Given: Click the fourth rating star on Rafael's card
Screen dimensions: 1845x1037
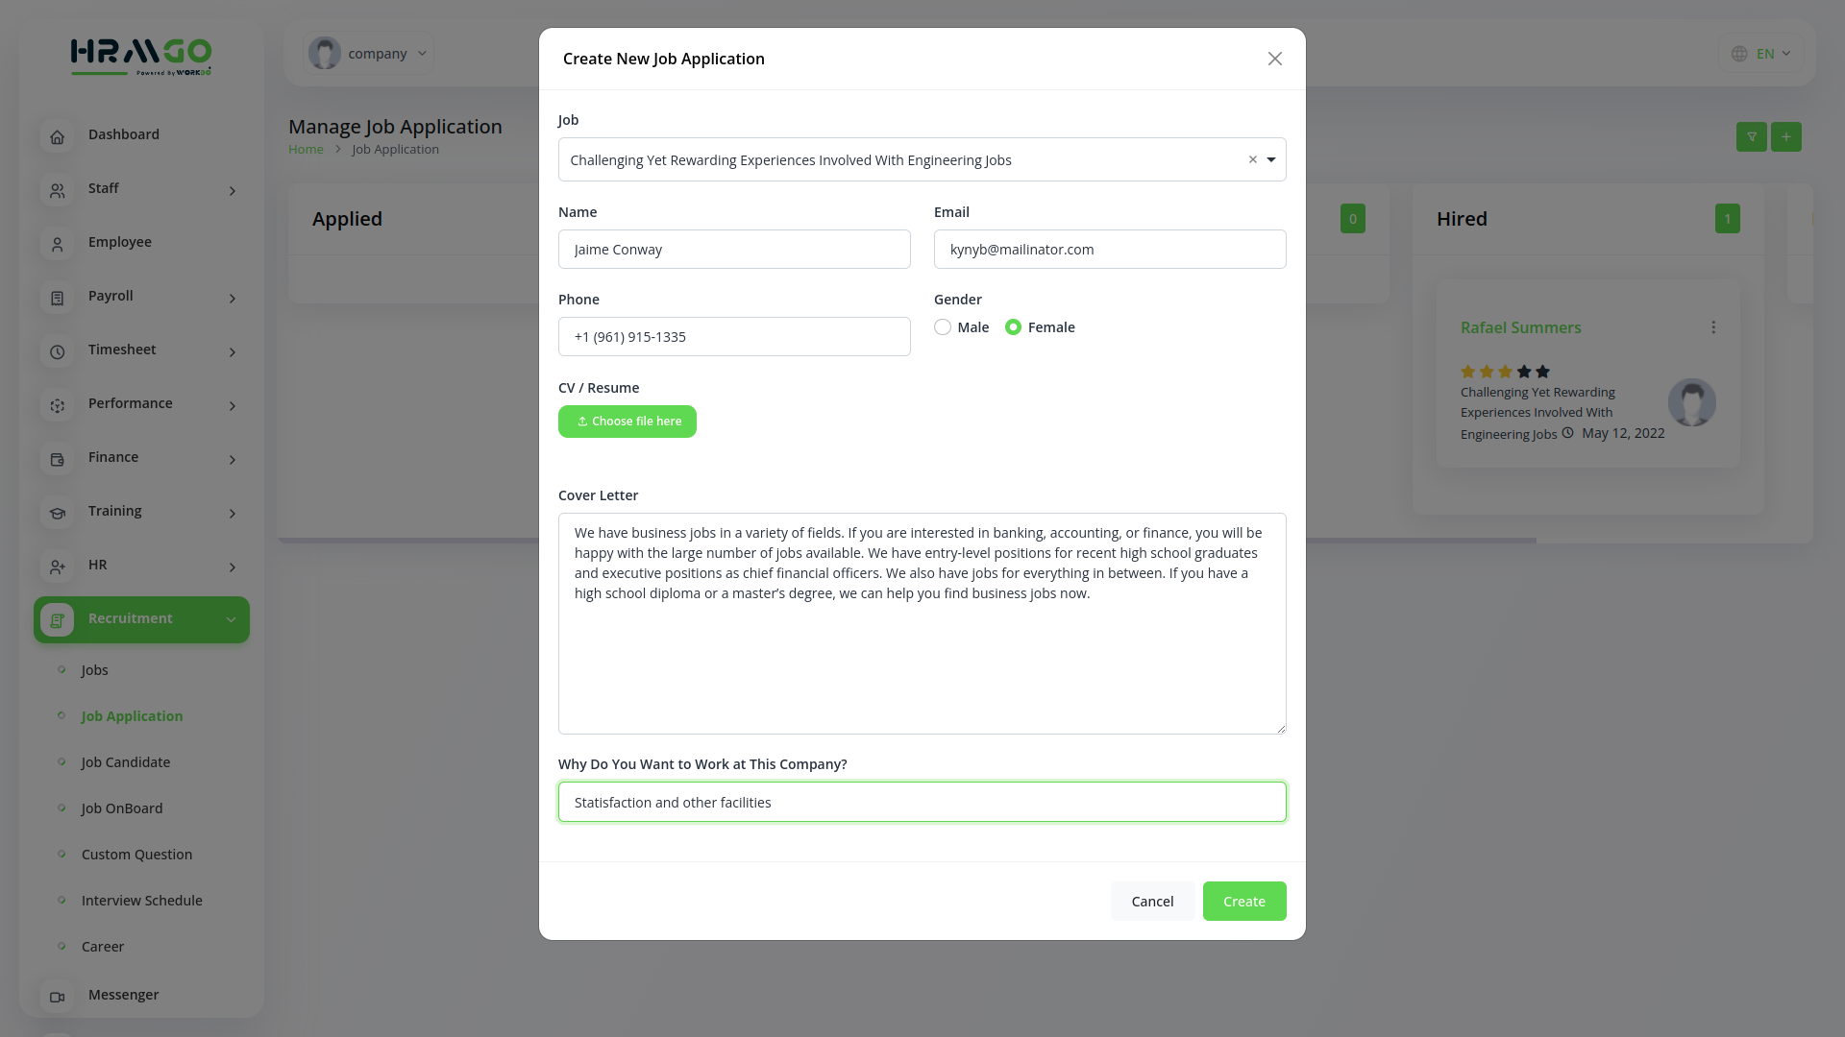Looking at the screenshot, I should [x=1524, y=372].
